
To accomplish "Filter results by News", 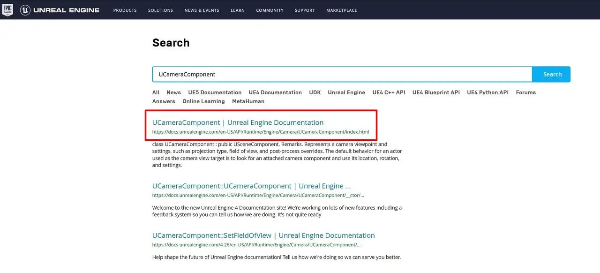I will coord(173,92).
